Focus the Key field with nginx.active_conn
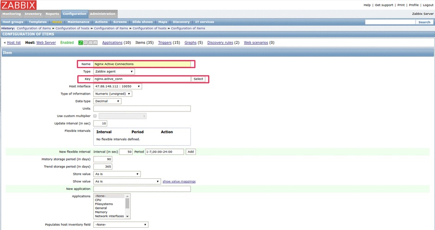 pos(142,79)
